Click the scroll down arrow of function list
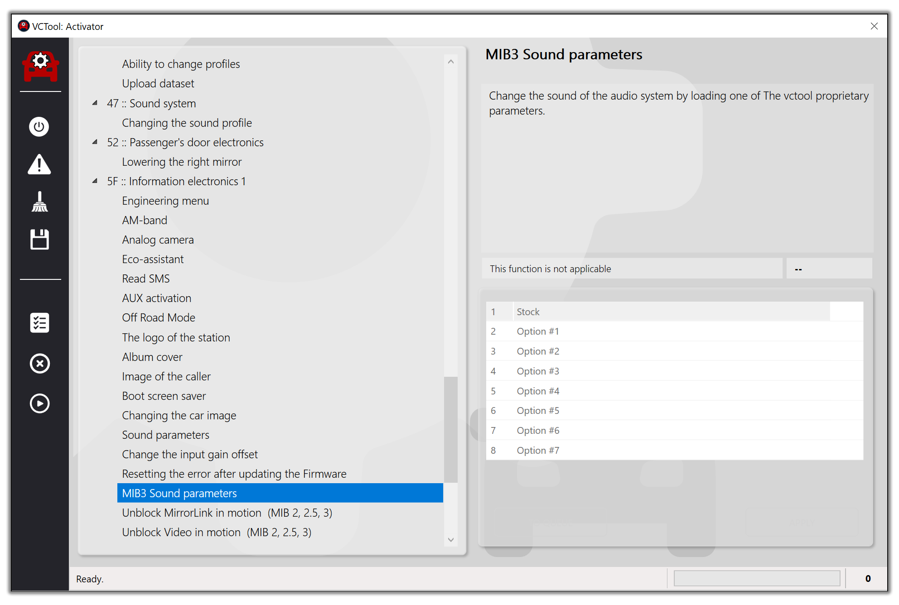This screenshot has width=899, height=605. click(x=450, y=540)
